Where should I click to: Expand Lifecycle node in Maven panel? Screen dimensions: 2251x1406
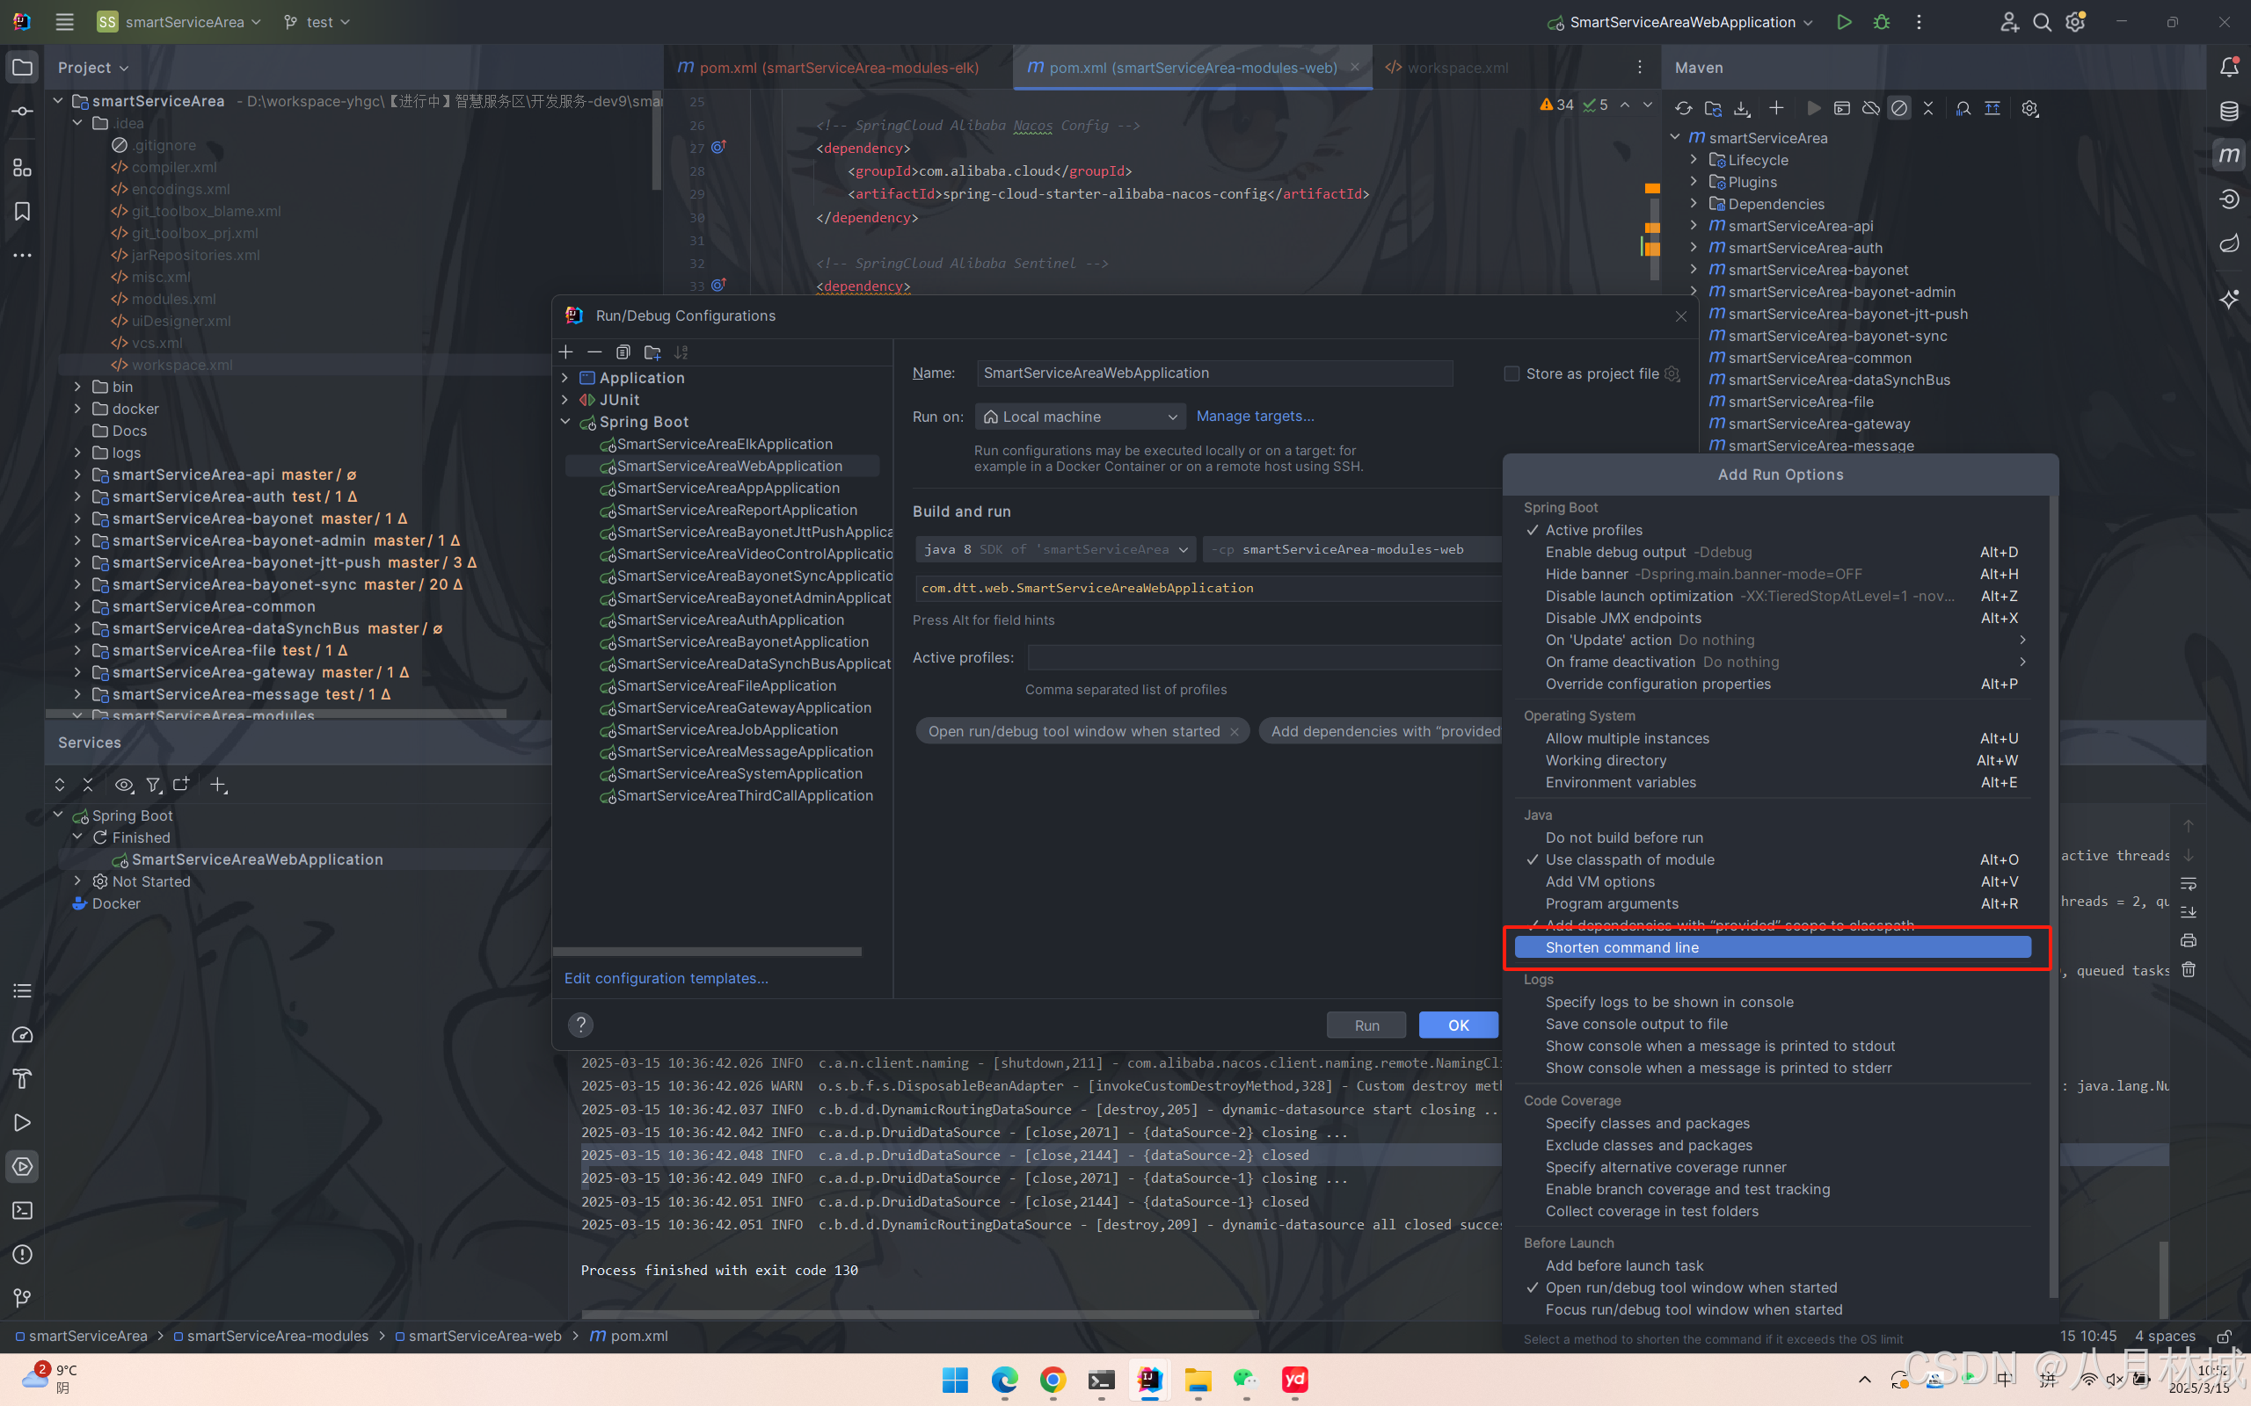1694,160
